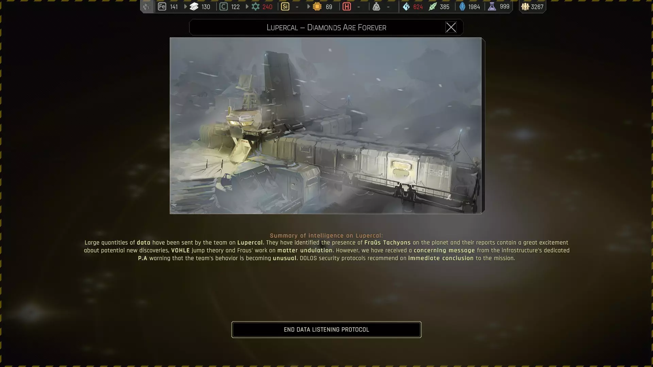
Task: Click the population people icon
Action: pyautogui.click(x=525, y=6)
